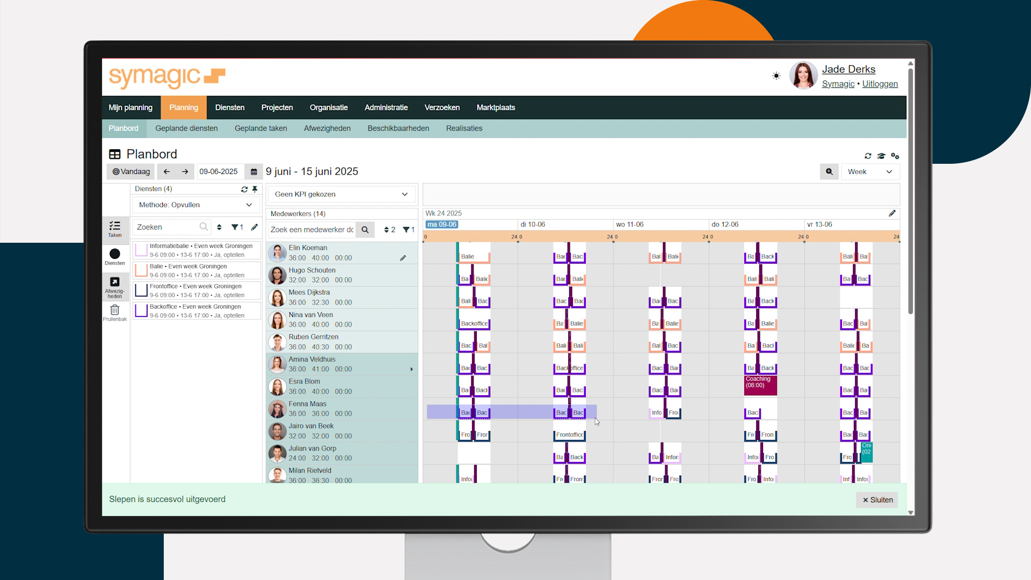The height and width of the screenshot is (580, 1031).
Task: Expand the Geen KPI gekozen dropdown
Action: [341, 194]
